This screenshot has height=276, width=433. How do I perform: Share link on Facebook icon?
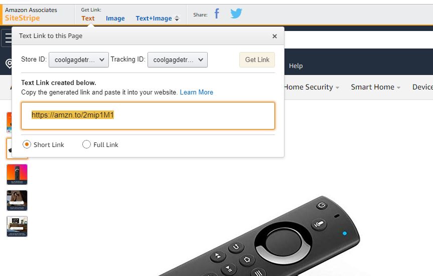217,13
